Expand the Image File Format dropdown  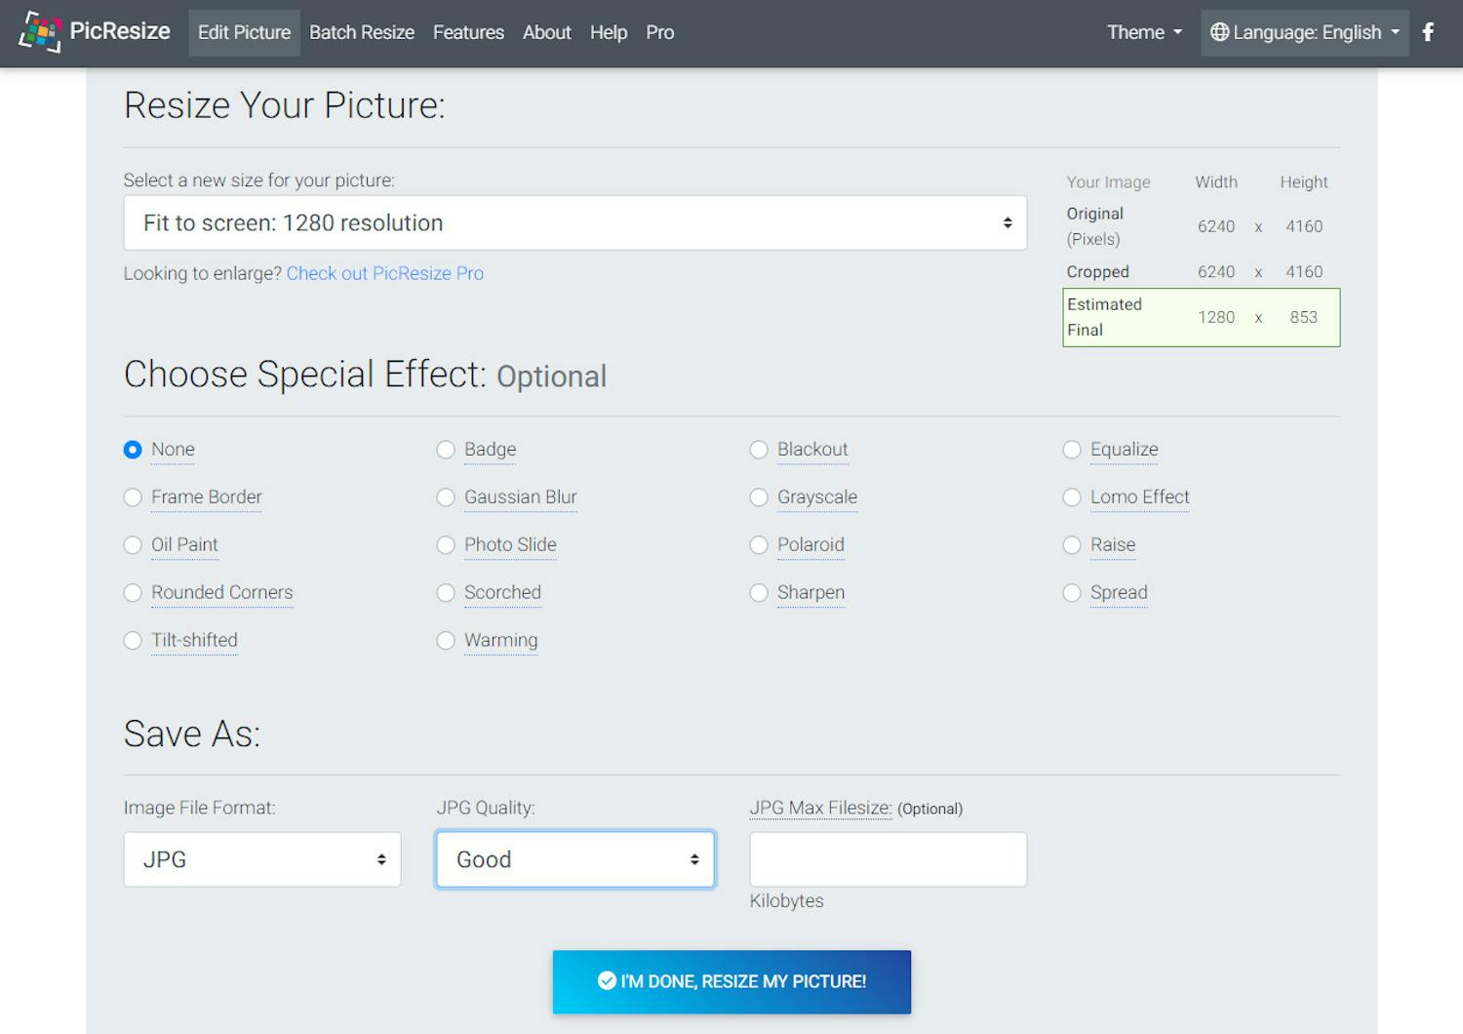pyautogui.click(x=261, y=859)
